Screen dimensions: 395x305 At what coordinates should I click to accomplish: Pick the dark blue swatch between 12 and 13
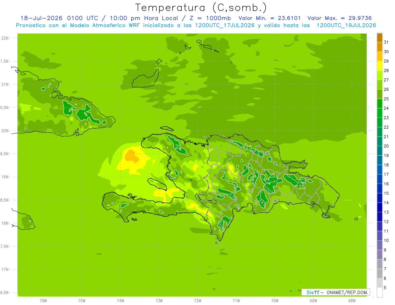pyautogui.click(x=380, y=217)
